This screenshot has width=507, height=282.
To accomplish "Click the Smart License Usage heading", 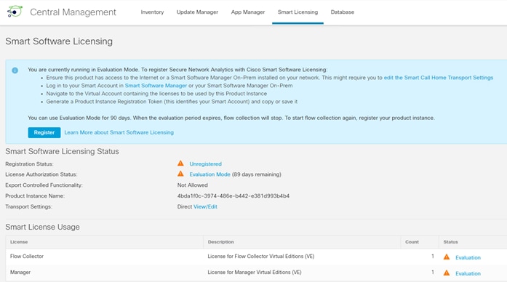I will [x=42, y=227].
